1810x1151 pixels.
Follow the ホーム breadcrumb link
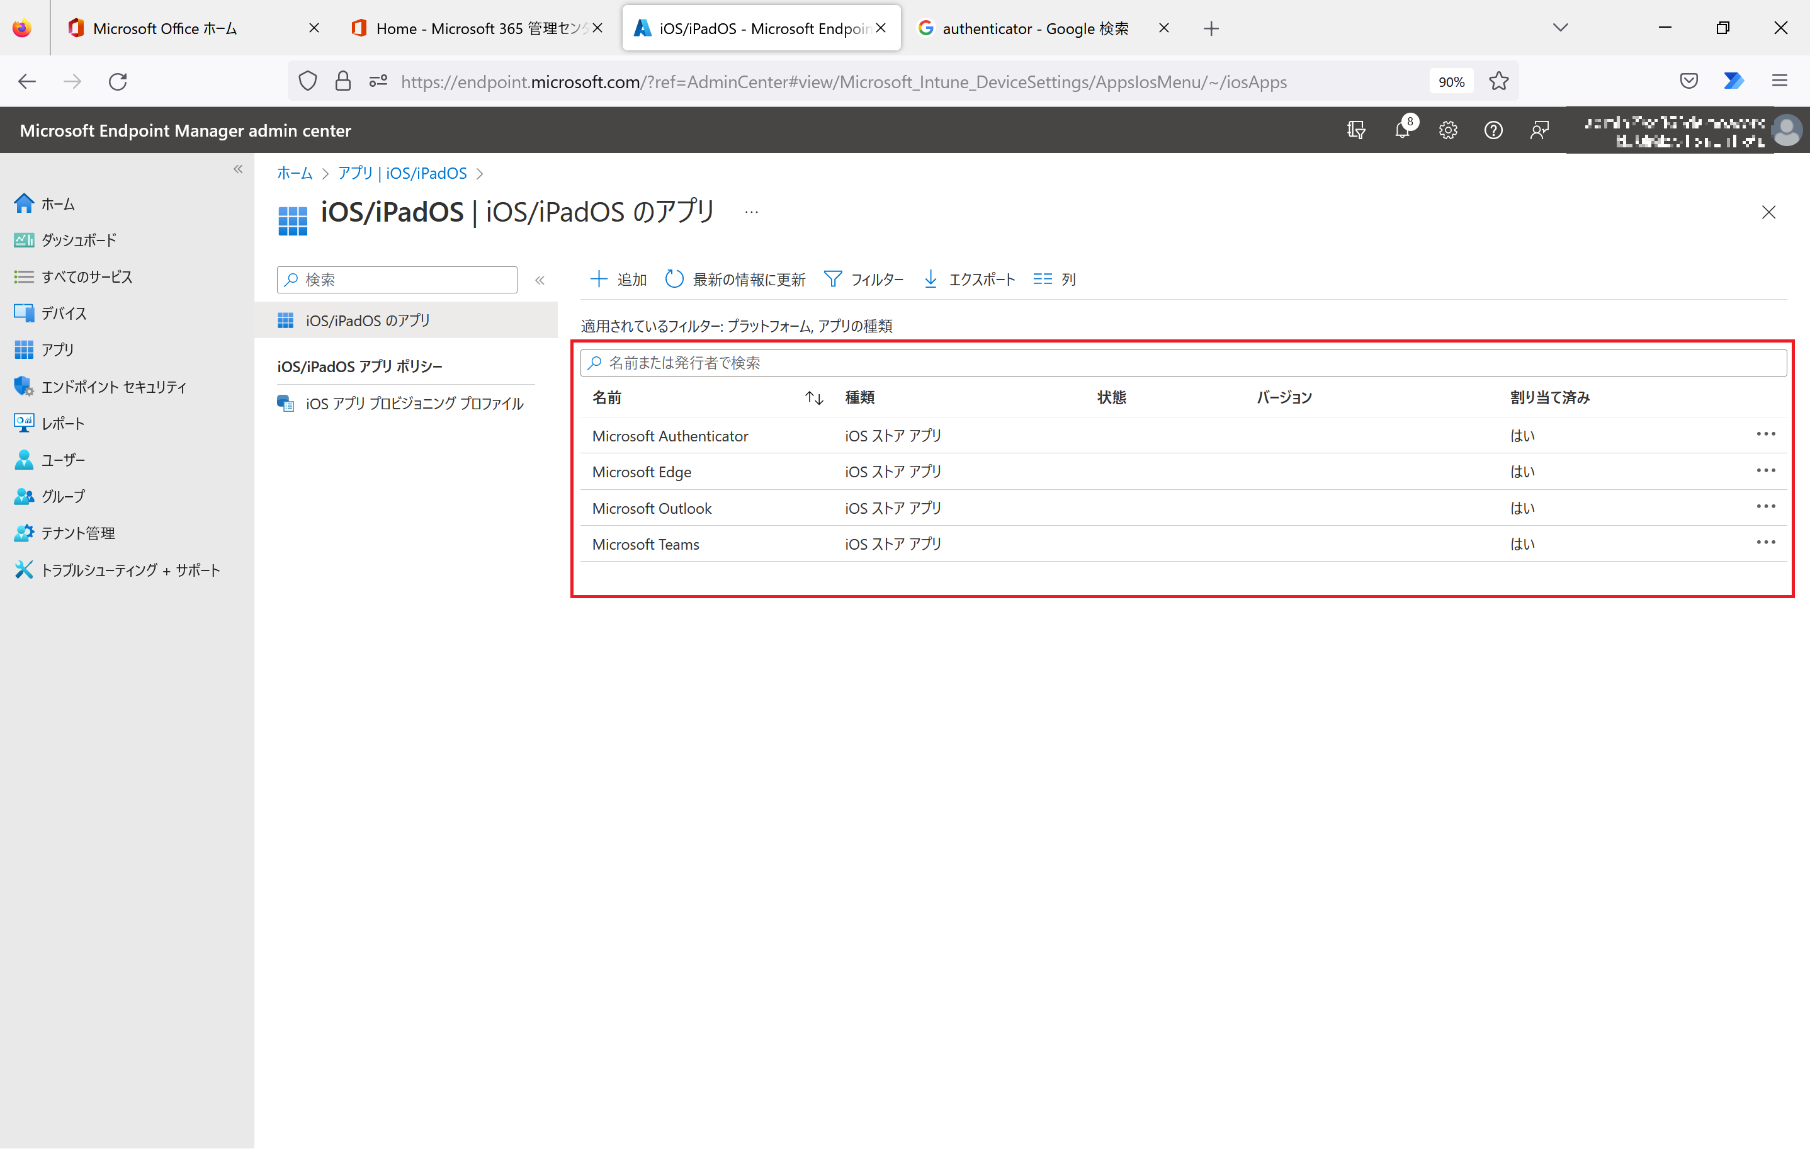point(295,174)
